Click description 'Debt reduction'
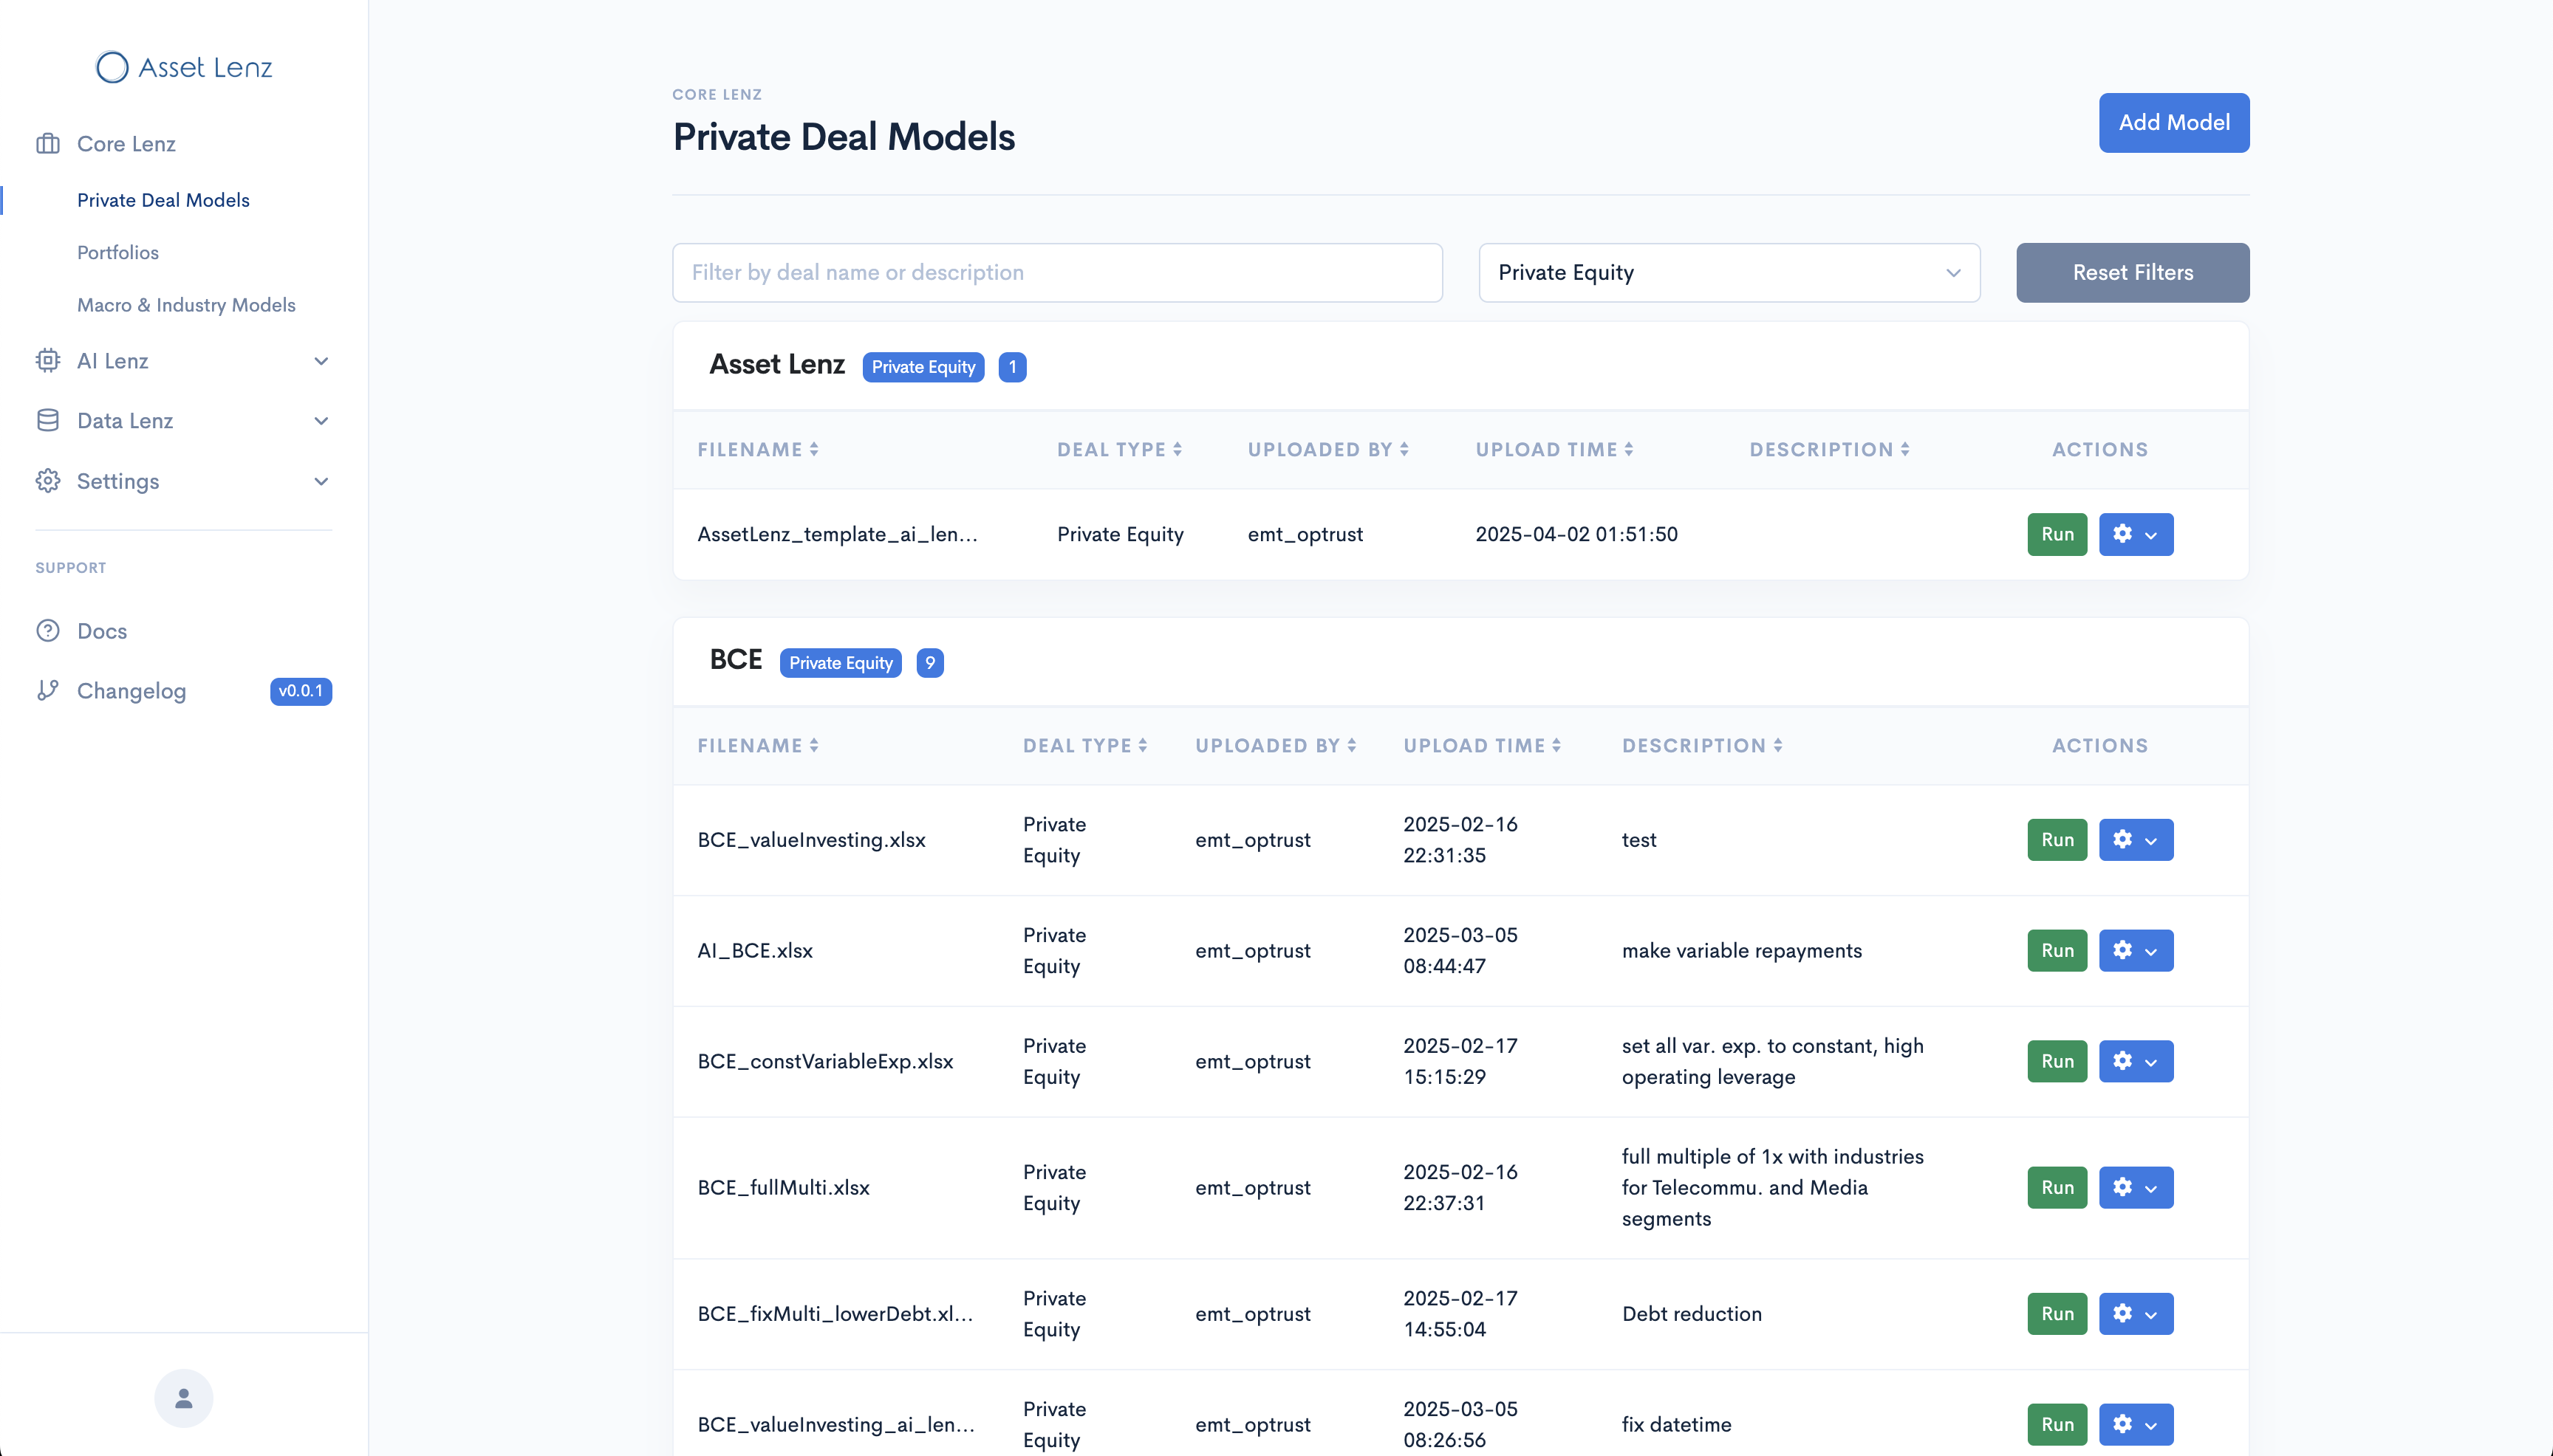Image resolution: width=2553 pixels, height=1456 pixels. click(1692, 1314)
